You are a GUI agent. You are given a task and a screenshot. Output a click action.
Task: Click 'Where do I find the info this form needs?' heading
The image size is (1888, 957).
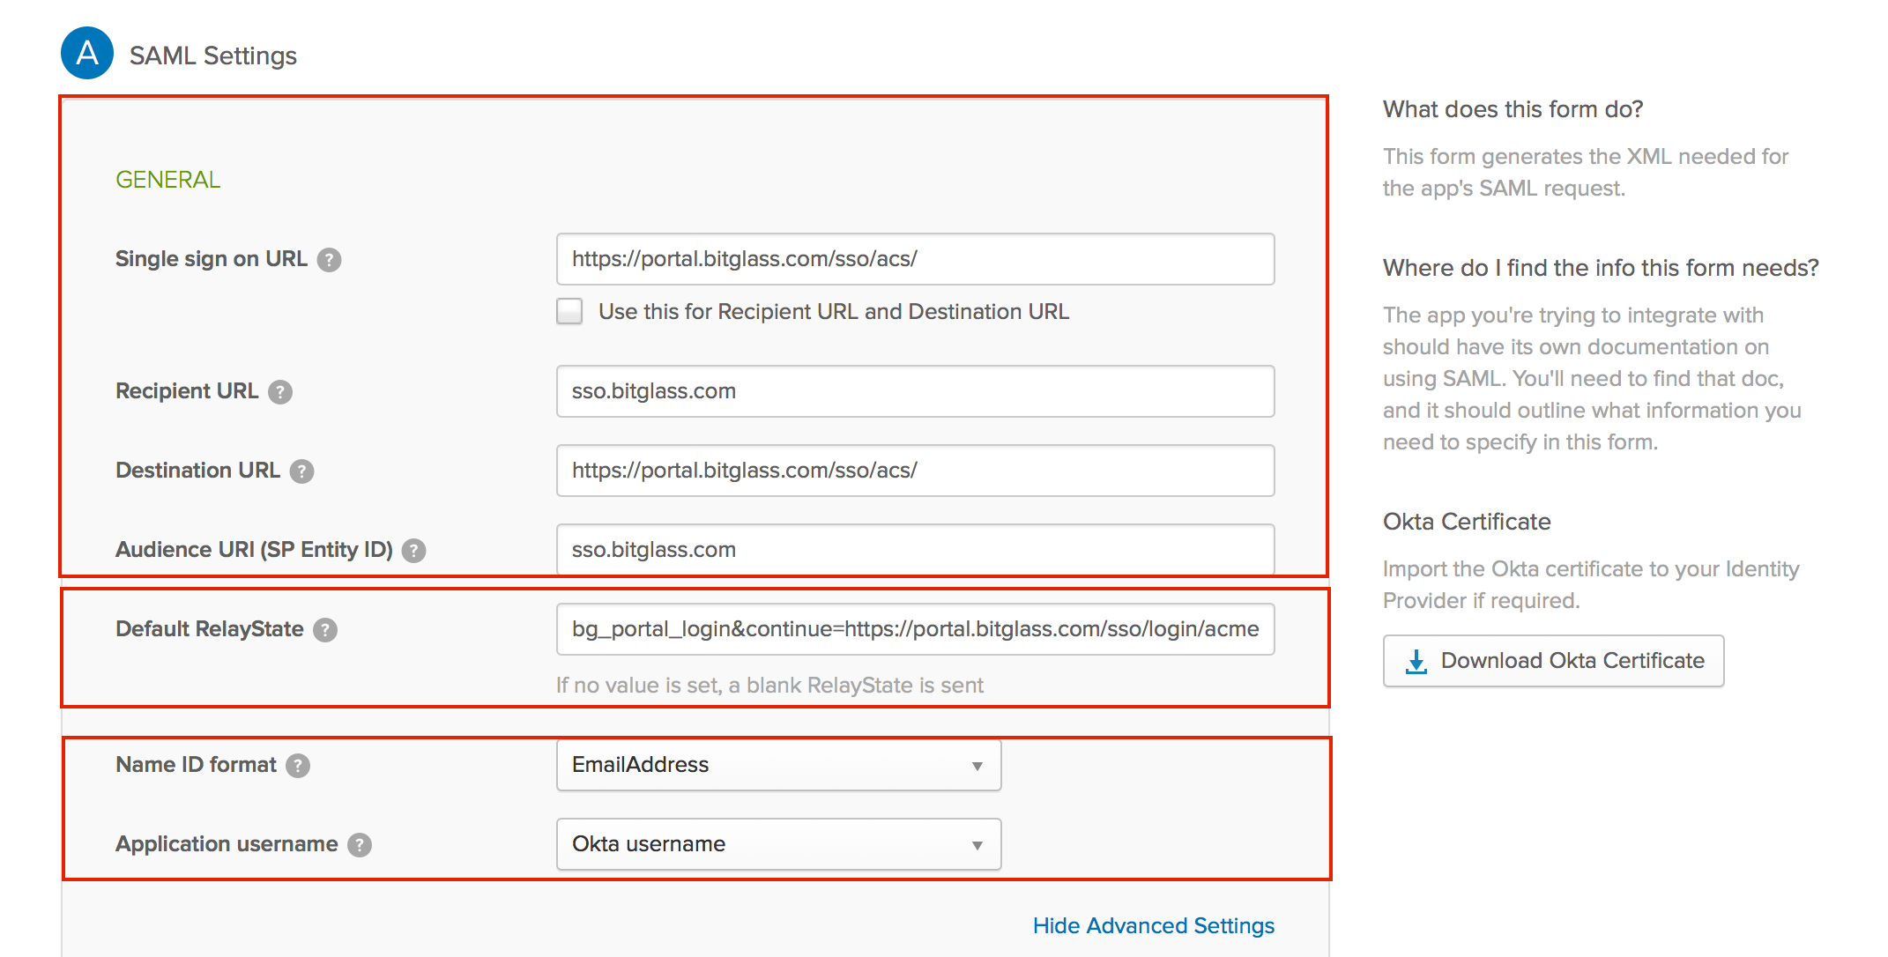click(x=1601, y=268)
